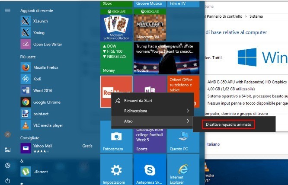The image size is (288, 185).
Task: Click the Più usate section header
Action: (x=28, y=57)
